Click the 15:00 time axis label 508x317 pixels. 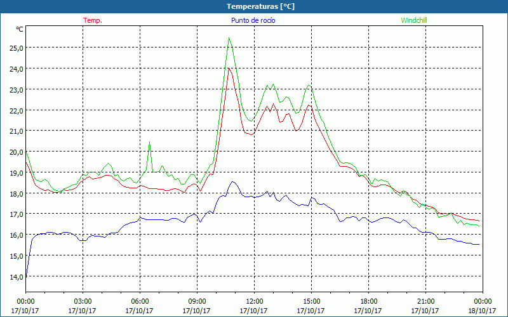coord(311,302)
